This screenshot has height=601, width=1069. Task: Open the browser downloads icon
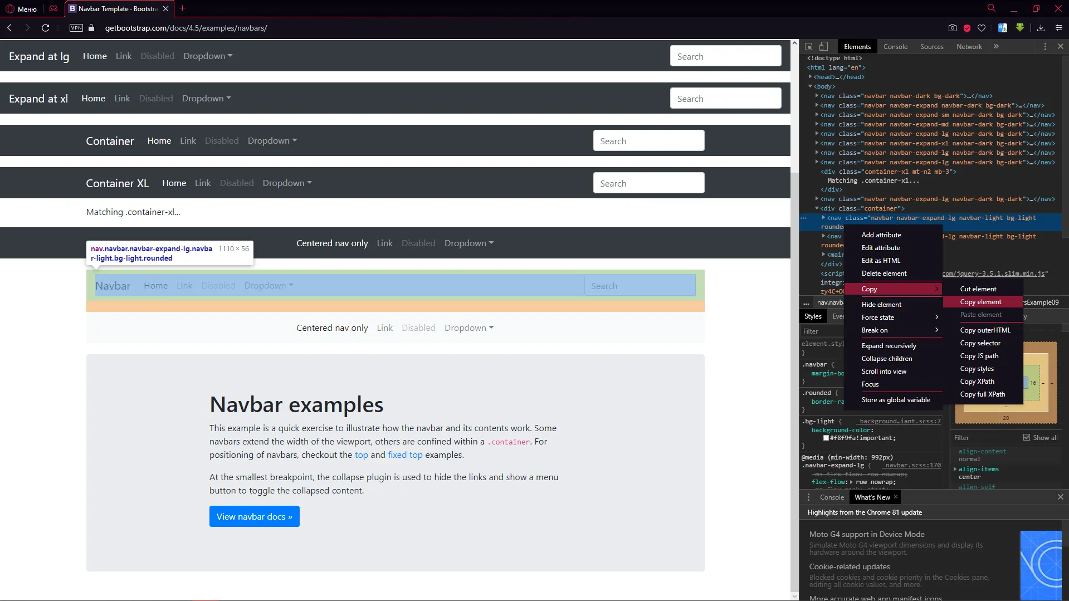point(1041,28)
